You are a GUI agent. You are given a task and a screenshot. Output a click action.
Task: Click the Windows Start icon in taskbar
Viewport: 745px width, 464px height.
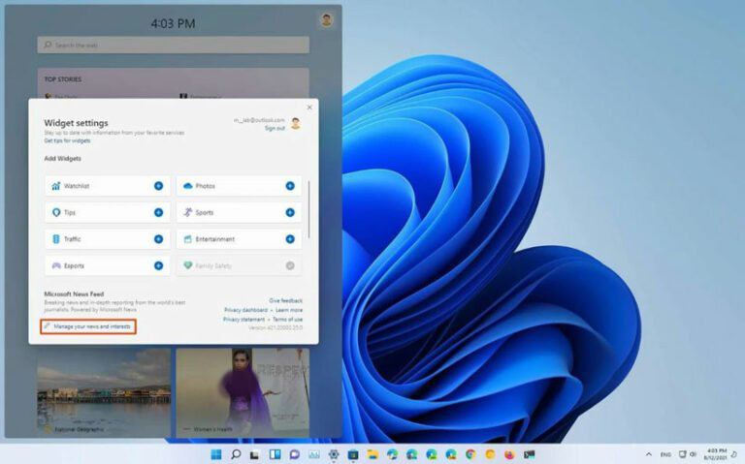pyautogui.click(x=215, y=454)
